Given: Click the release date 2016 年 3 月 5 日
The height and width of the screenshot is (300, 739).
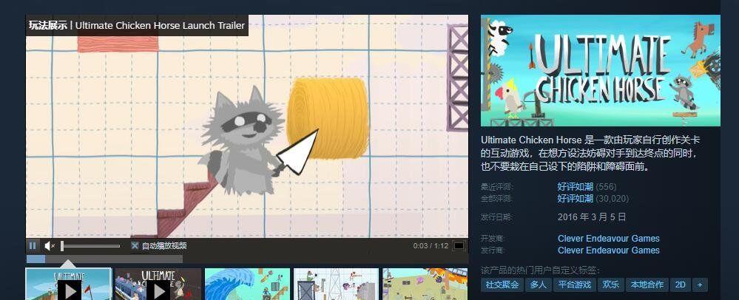Looking at the screenshot, I should tap(592, 217).
